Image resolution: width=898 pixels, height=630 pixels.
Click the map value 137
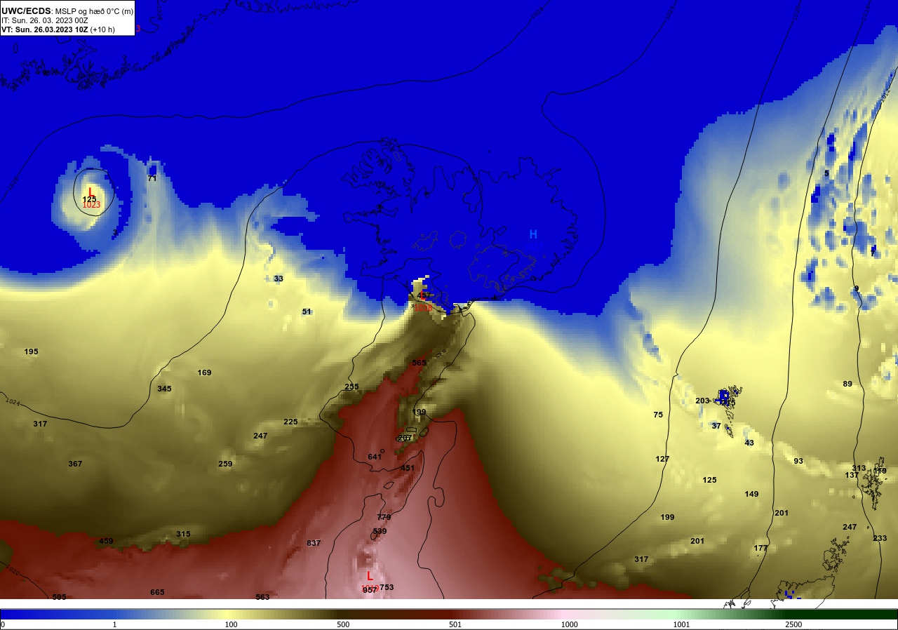click(852, 475)
